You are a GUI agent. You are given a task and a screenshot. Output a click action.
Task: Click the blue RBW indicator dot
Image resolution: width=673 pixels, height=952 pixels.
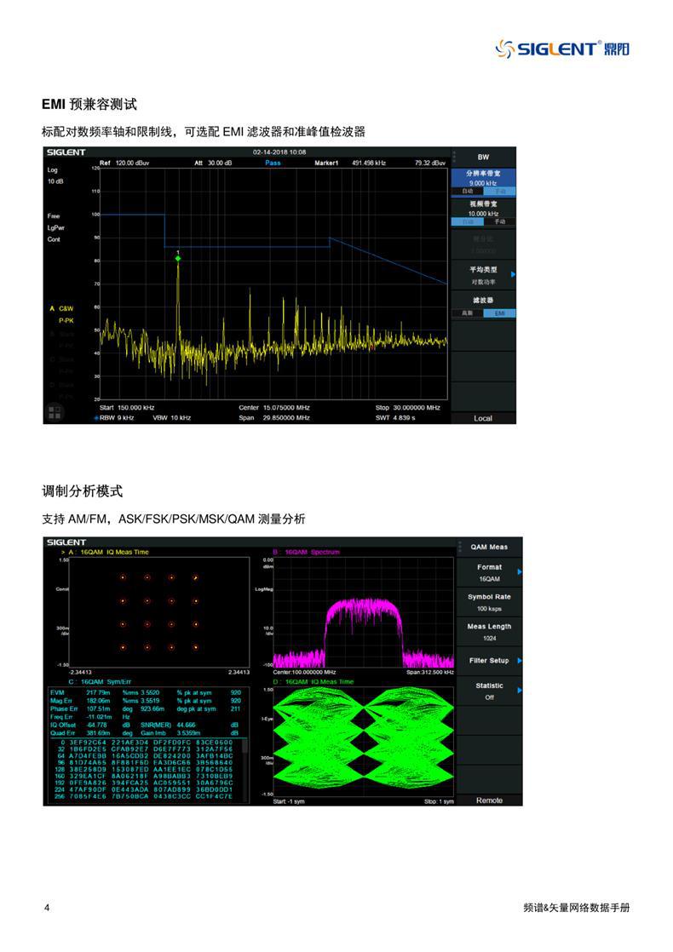click(x=96, y=418)
